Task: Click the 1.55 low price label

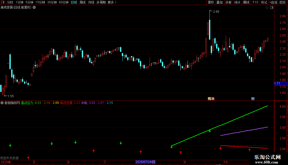Action: click(x=11, y=96)
